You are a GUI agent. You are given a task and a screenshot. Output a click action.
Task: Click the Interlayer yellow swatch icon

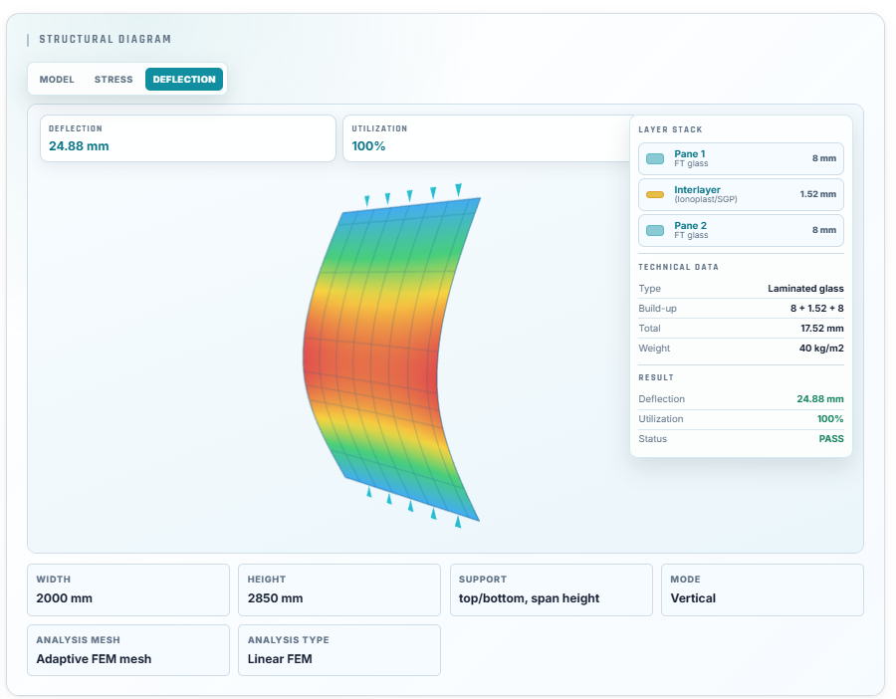tap(655, 195)
